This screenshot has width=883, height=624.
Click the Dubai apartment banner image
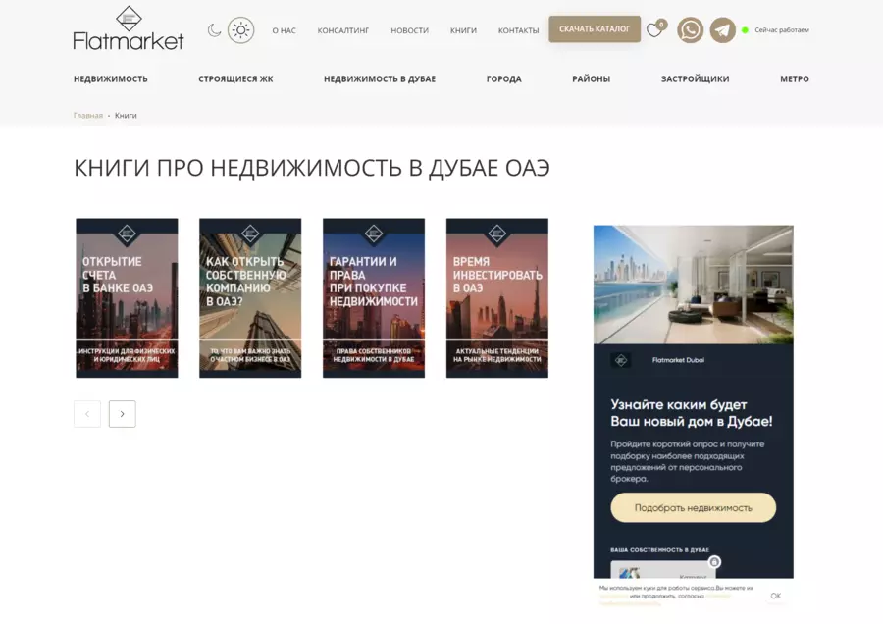[694, 285]
